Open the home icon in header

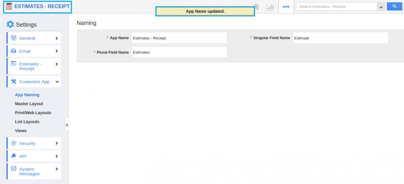(256, 6)
